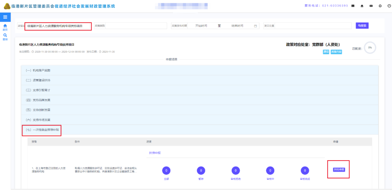Image resolution: width=392 pixels, height=190 pixels.
Task: Click the 0% 匹配度 progress circle
Action: 370,47
